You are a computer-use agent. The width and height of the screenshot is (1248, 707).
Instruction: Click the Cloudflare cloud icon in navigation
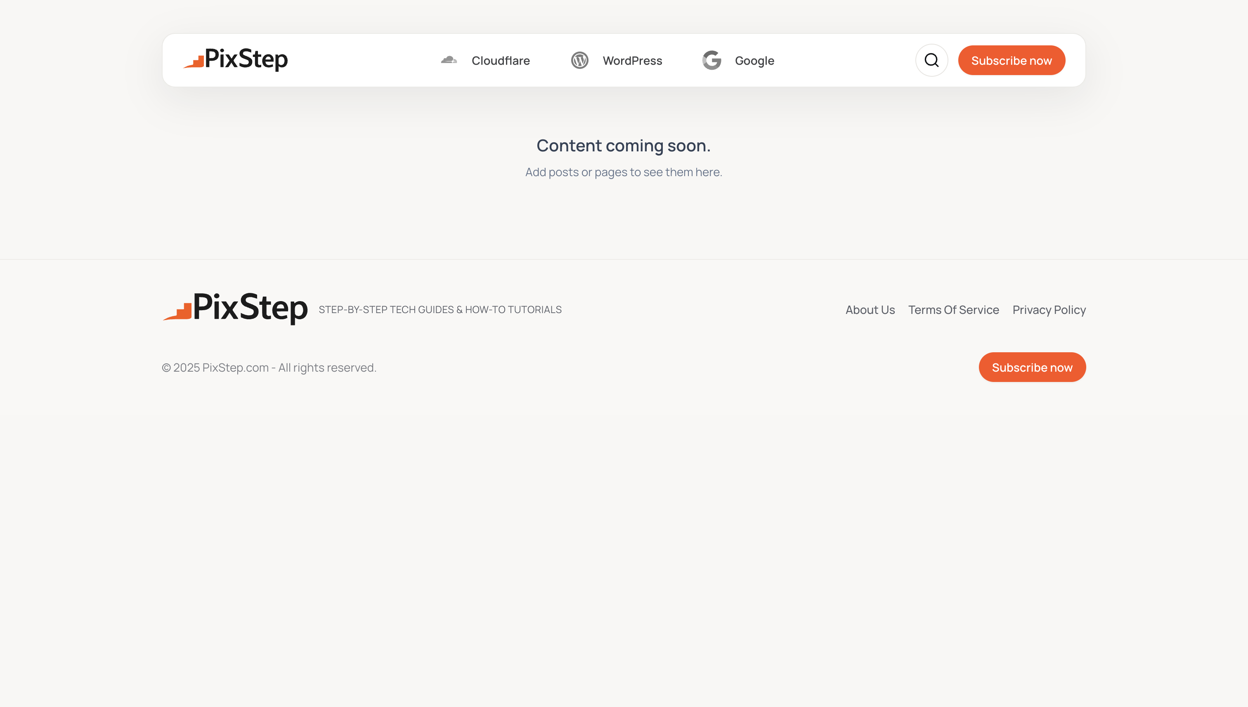click(449, 60)
